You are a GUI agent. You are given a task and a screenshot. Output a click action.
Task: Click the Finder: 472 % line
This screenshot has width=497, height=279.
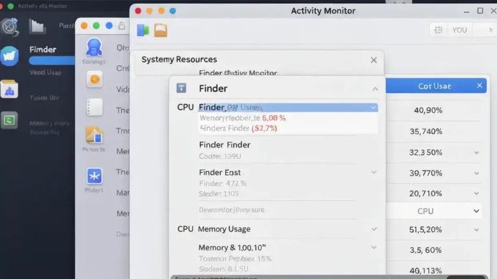pyautogui.click(x=223, y=183)
